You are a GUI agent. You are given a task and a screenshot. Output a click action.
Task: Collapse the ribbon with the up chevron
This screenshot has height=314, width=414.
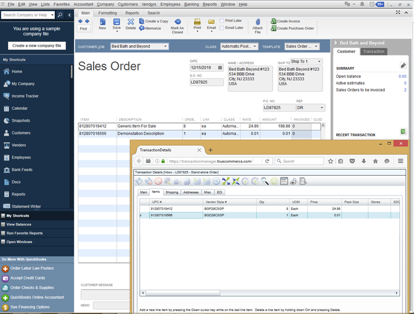click(406, 12)
